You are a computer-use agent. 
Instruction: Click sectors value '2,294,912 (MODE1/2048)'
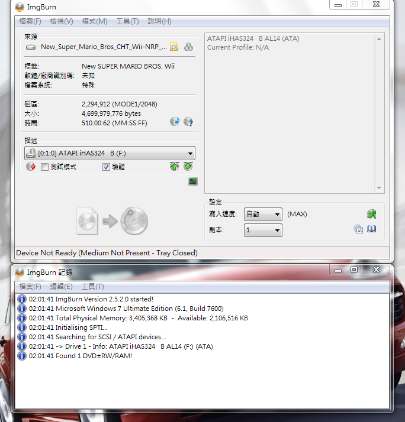120,104
